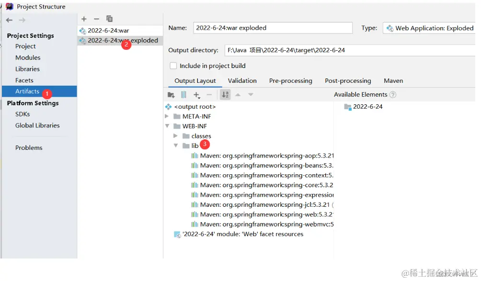Select Artifacts in Project Settings
The height and width of the screenshot is (281, 481).
(x=39, y=91)
